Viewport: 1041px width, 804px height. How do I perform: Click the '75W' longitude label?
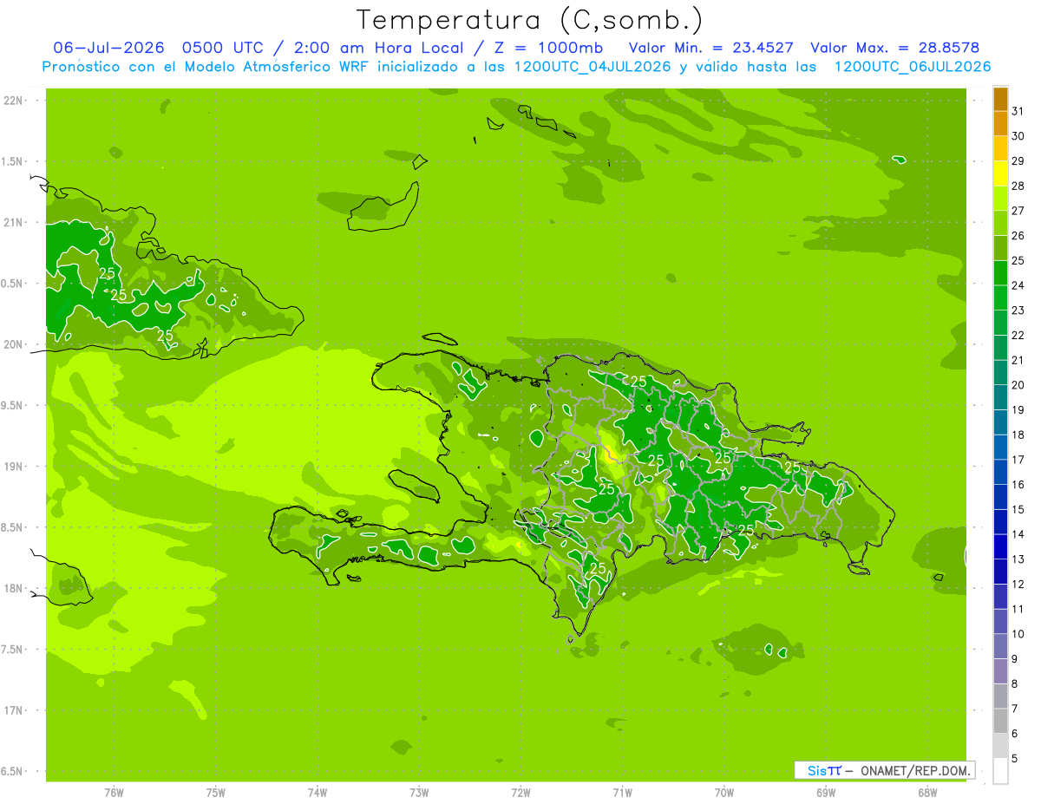coord(216,793)
